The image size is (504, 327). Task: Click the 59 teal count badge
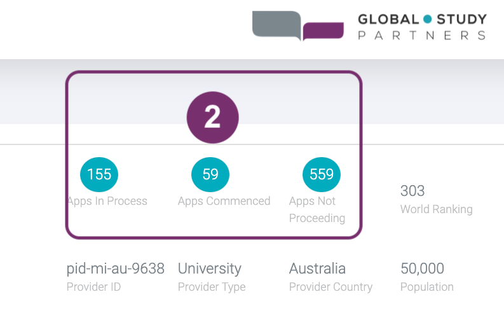[210, 174]
